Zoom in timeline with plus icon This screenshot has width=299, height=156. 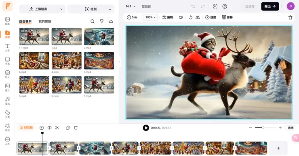[280, 128]
